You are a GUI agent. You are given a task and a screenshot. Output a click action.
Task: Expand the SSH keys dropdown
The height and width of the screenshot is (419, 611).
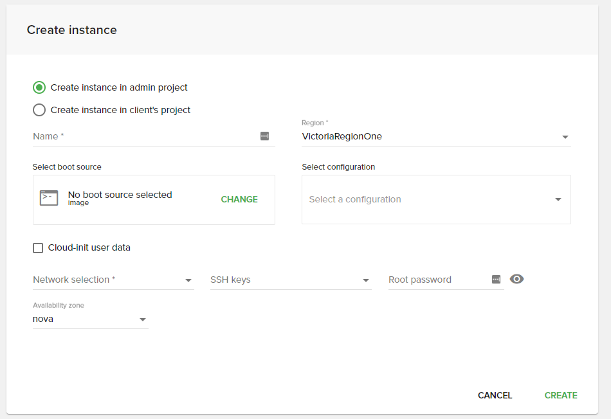(x=291, y=280)
